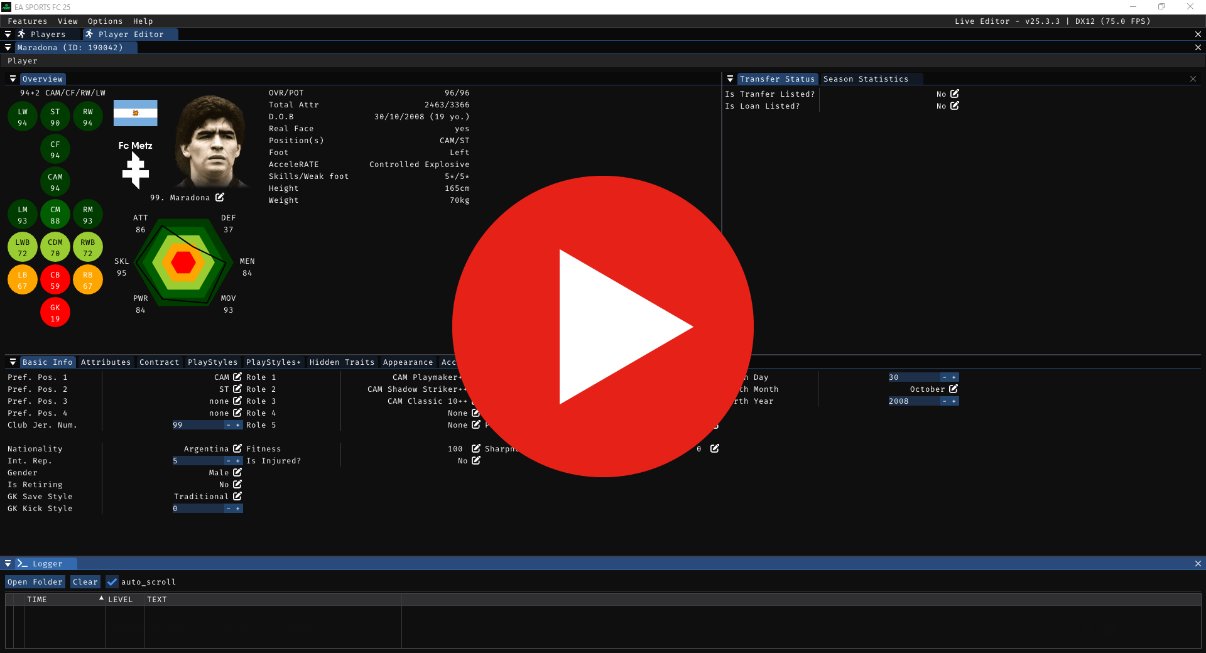Viewport: 1206px width, 653px height.
Task: Edit the Male gender value
Action: click(237, 472)
